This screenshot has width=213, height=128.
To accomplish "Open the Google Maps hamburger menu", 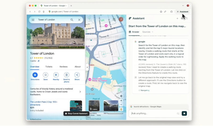I will tap(33, 20).
